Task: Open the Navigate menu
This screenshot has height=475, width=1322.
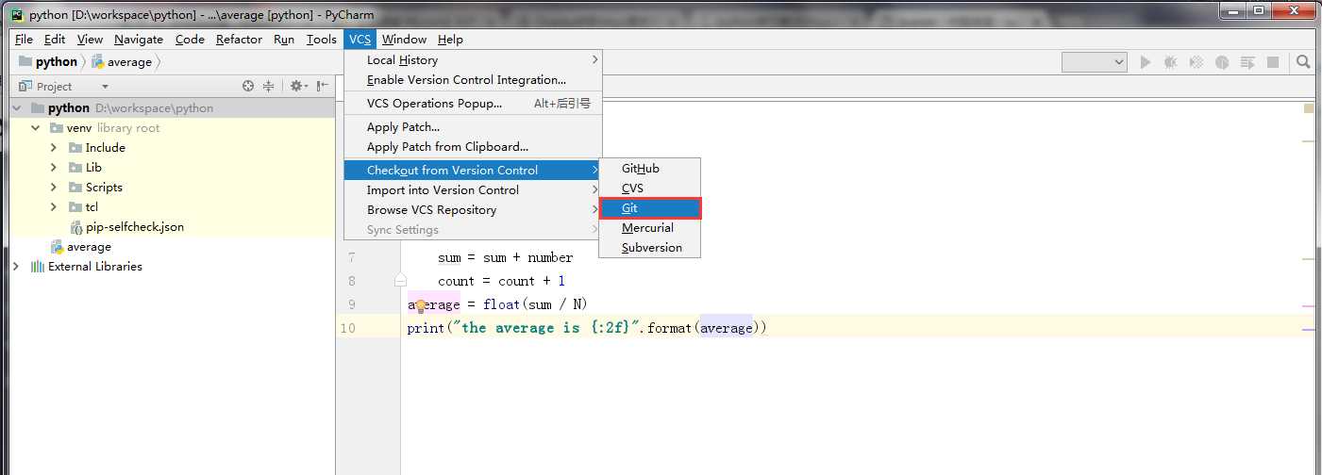Action: [139, 40]
